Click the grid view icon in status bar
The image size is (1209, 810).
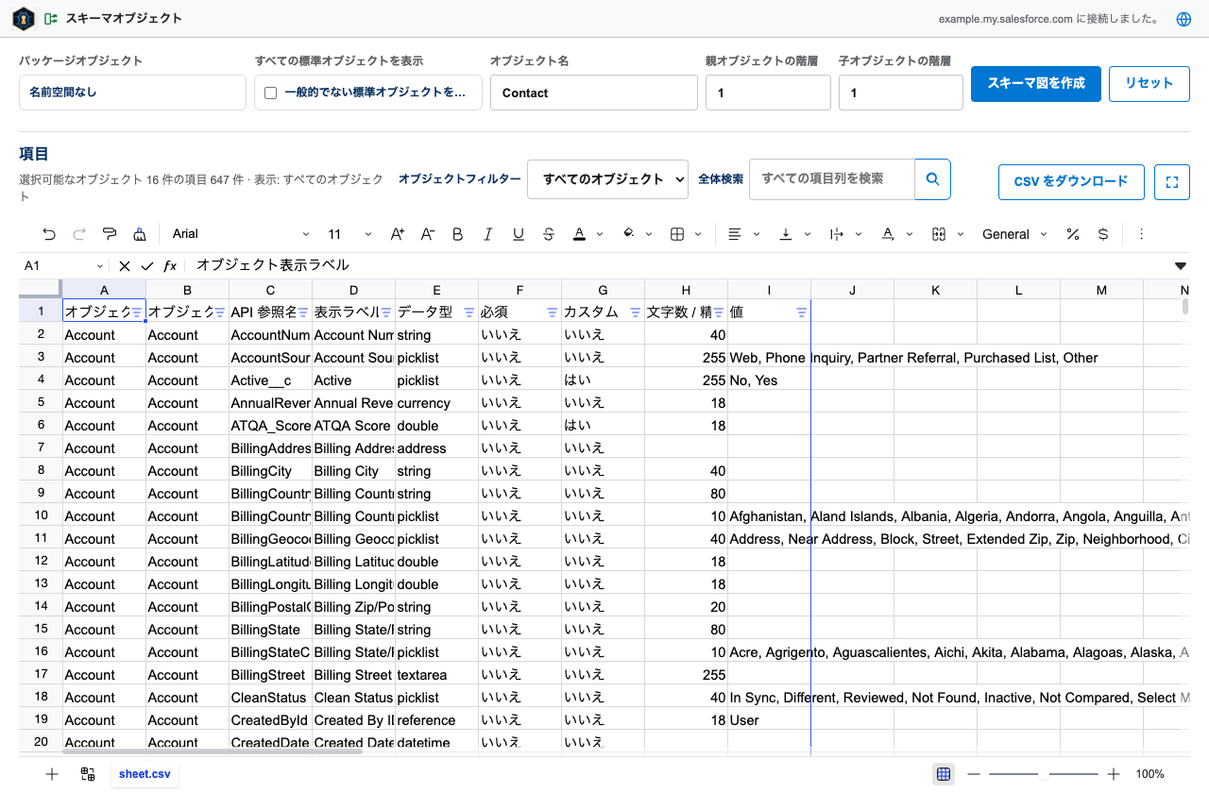point(943,774)
